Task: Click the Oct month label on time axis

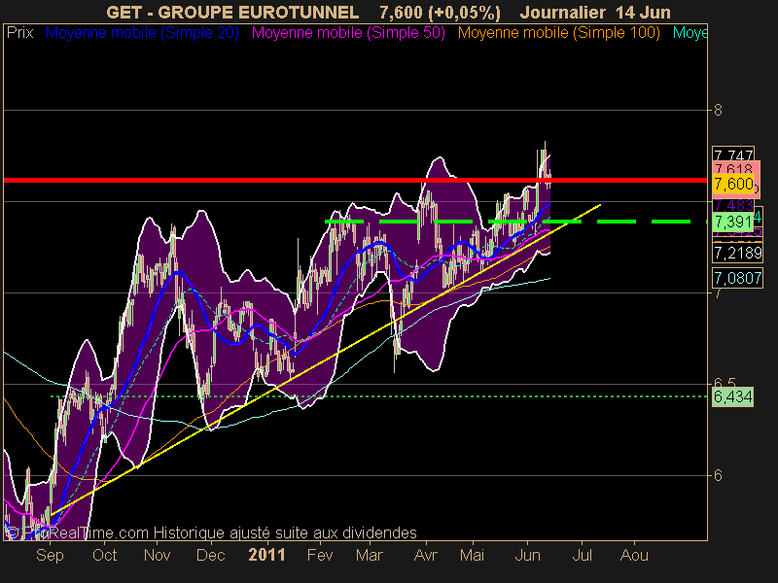Action: 104,555
